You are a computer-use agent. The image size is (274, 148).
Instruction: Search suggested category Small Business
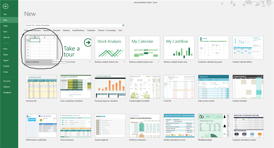(78, 30)
